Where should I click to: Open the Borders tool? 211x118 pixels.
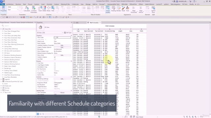119,9
